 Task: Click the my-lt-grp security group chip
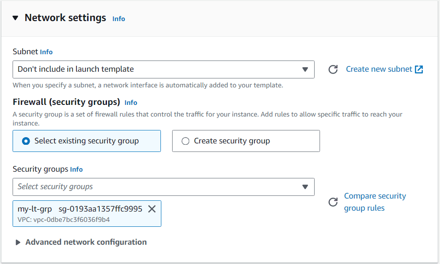coord(81,208)
